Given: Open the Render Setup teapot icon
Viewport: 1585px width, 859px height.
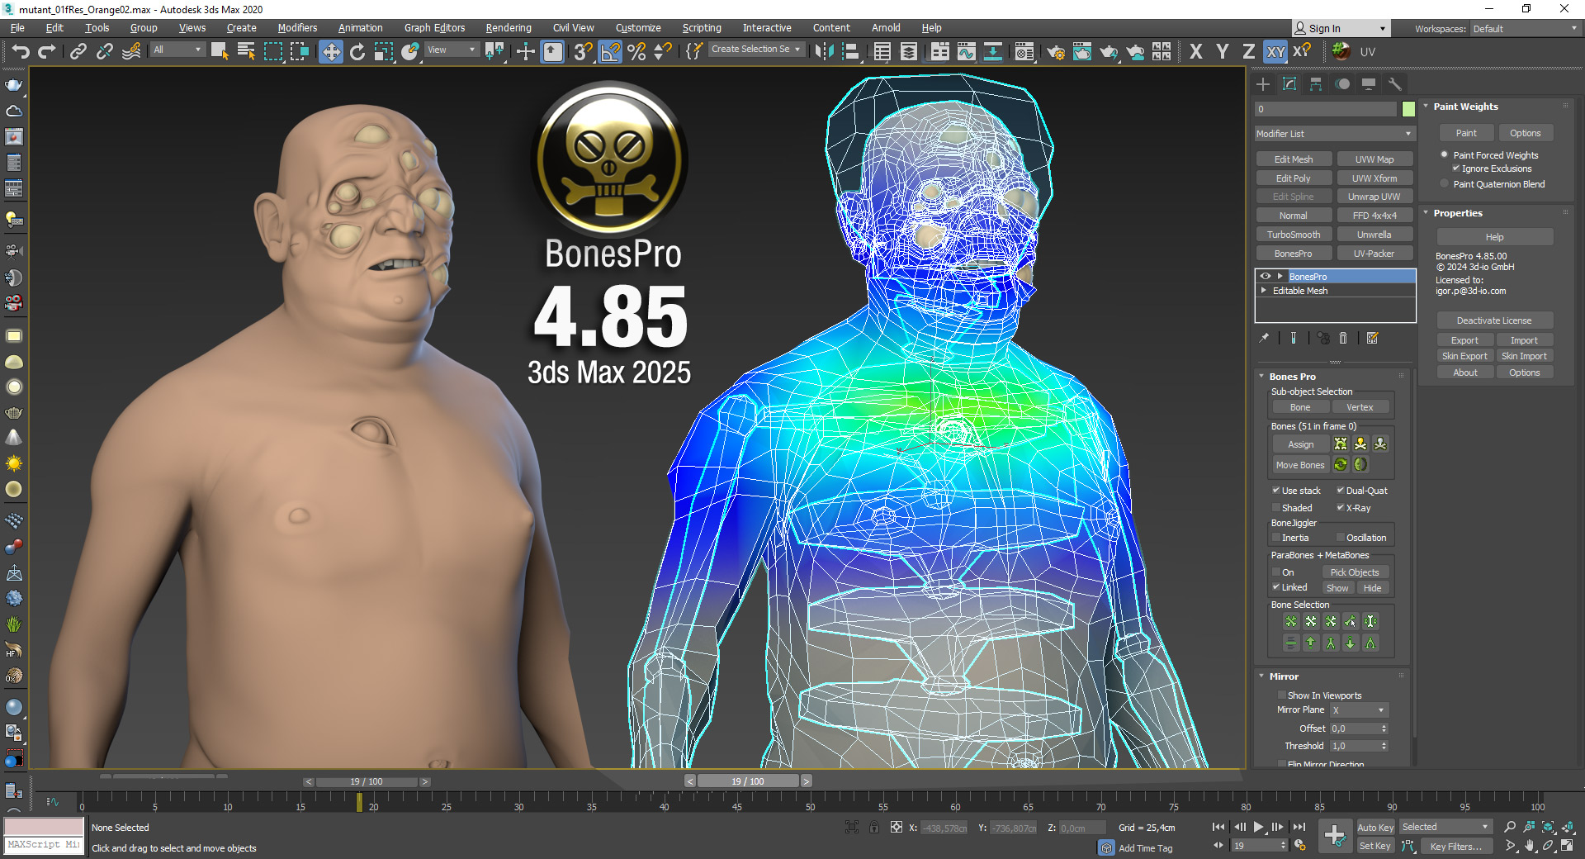Looking at the screenshot, I should [x=1056, y=52].
